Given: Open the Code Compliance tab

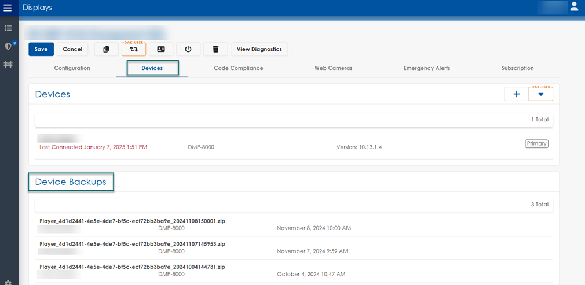Looking at the screenshot, I should (238, 68).
